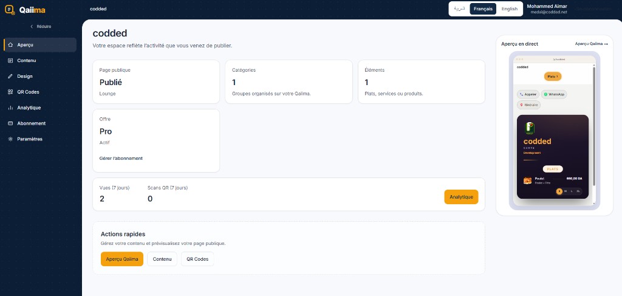Click the medal@codded.net email

pos(549,12)
